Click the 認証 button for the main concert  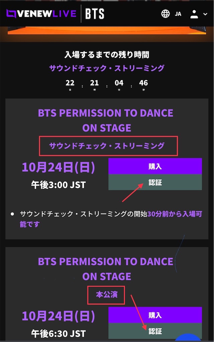pyautogui.click(x=155, y=332)
